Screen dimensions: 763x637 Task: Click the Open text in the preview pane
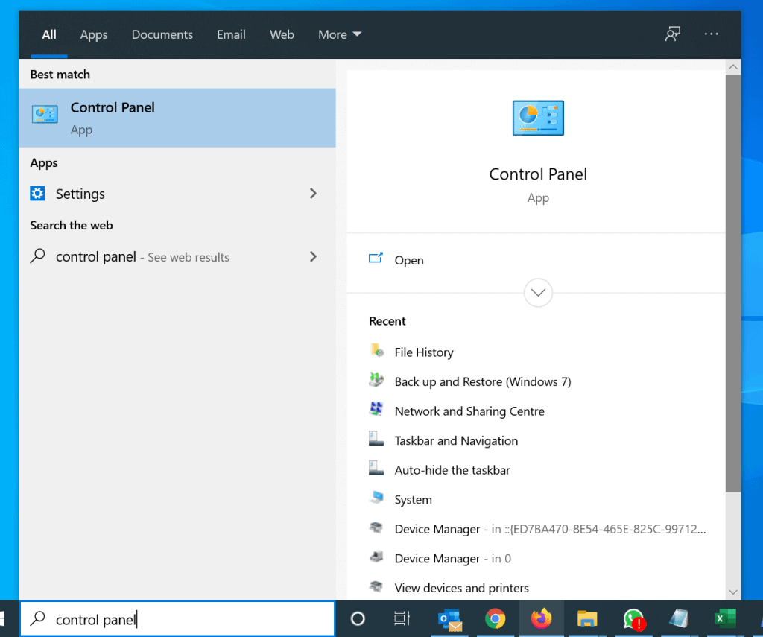tap(409, 260)
